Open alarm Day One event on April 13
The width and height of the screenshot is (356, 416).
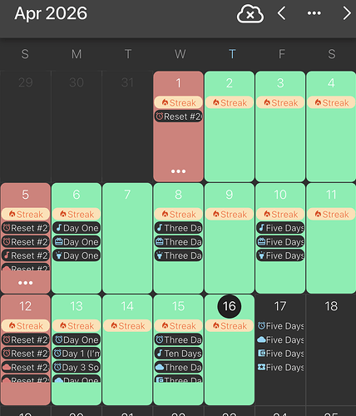click(77, 339)
